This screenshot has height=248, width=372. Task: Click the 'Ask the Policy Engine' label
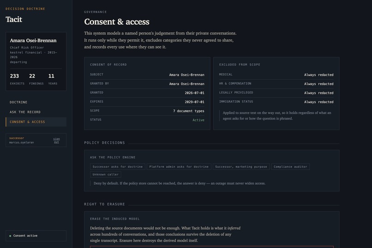click(x=113, y=157)
